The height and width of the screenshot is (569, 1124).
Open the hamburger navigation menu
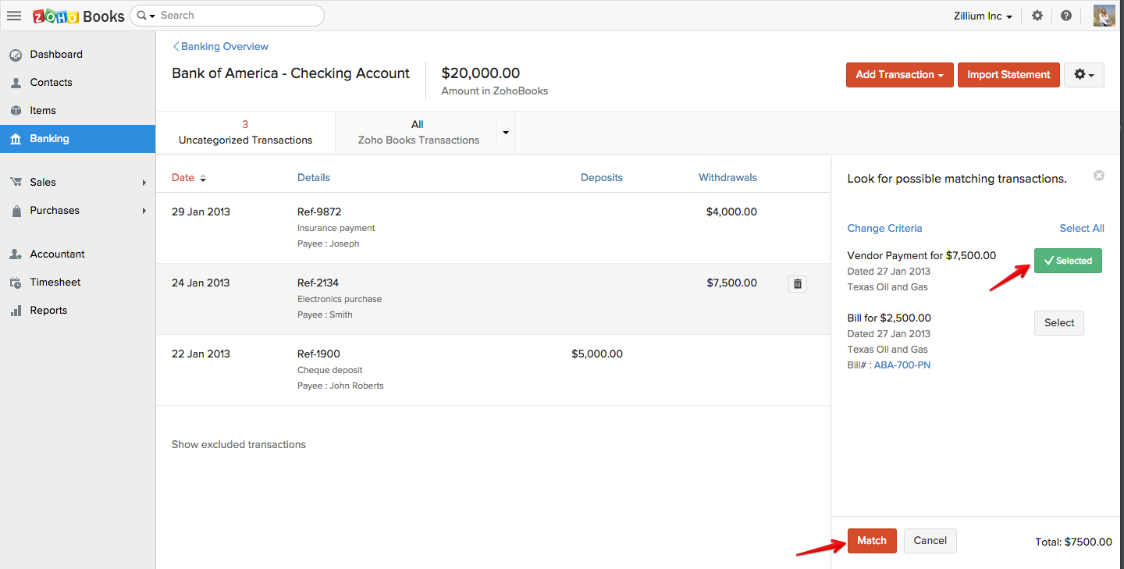[14, 16]
